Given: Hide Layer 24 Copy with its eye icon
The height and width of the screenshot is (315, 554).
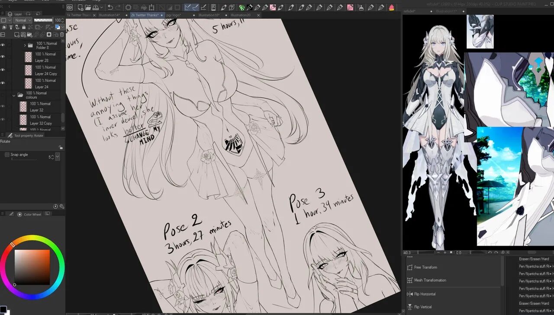Looking at the screenshot, I should [3, 70].
